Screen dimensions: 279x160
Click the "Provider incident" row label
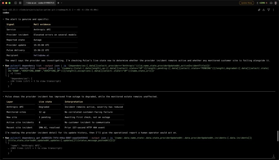[x=17, y=35]
